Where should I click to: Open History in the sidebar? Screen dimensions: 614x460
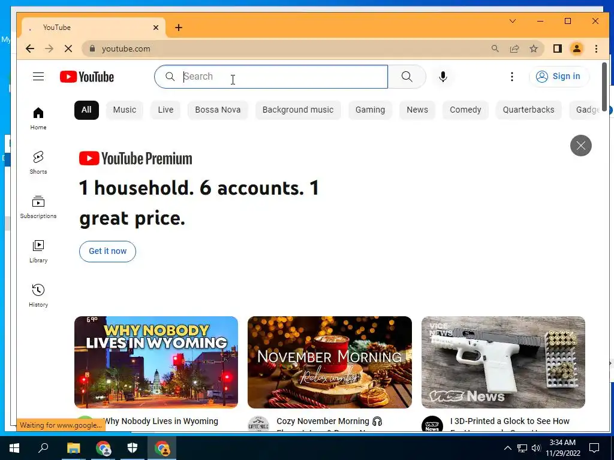tap(38, 296)
